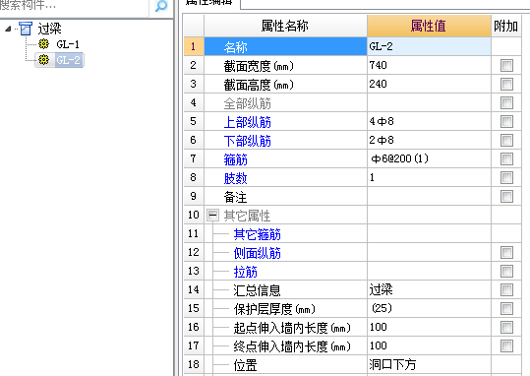Edit the 肢数 value 1
530x376 pixels.
click(x=429, y=177)
